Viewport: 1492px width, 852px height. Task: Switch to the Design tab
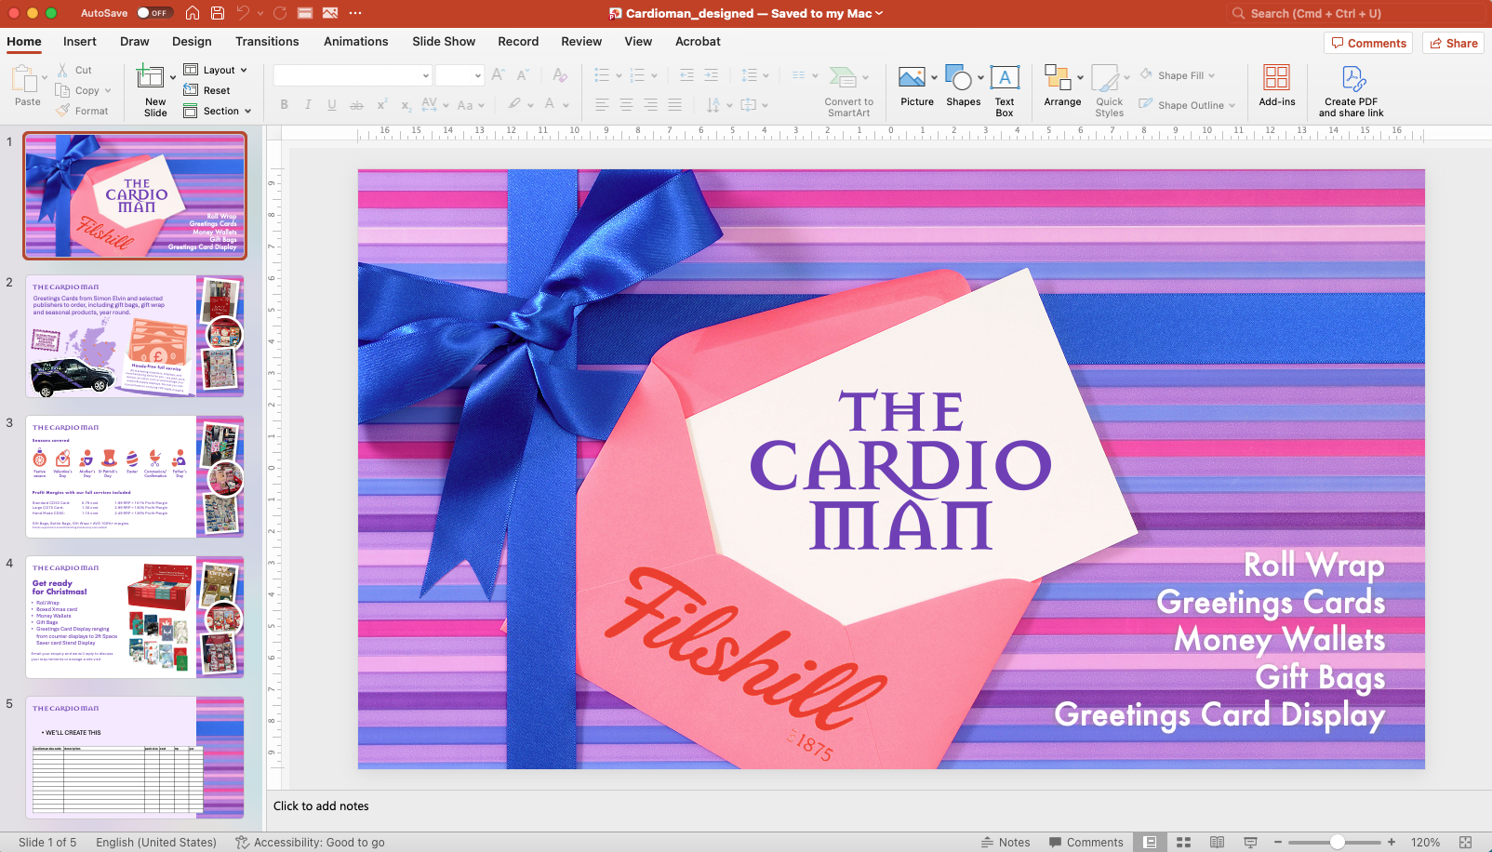(x=192, y=41)
